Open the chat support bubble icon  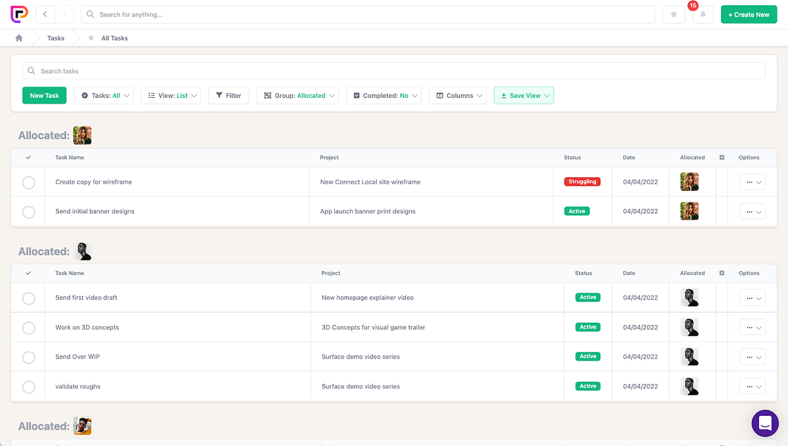[x=765, y=423]
